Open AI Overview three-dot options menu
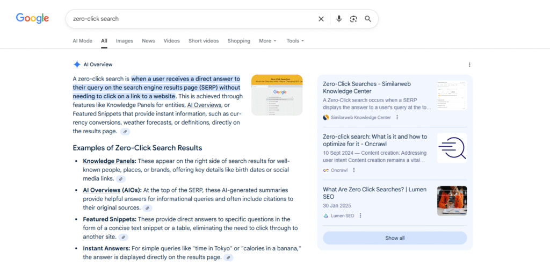The image size is (550, 266). coord(469,64)
